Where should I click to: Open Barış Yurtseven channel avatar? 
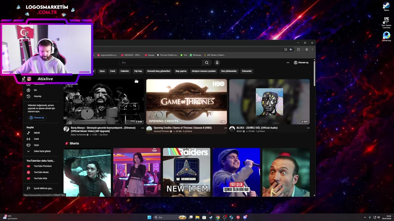[66, 129]
